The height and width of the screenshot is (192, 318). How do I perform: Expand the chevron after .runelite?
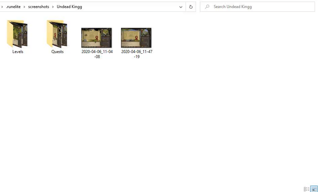click(24, 7)
